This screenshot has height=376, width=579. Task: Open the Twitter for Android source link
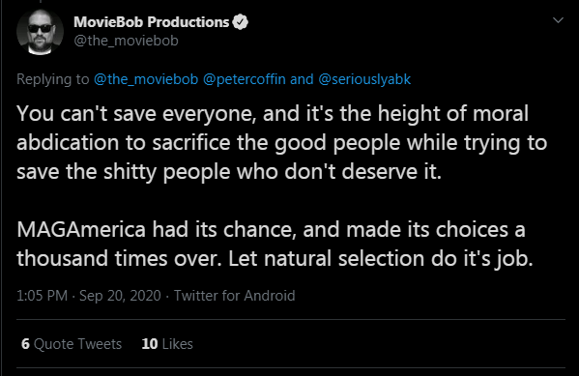(235, 296)
